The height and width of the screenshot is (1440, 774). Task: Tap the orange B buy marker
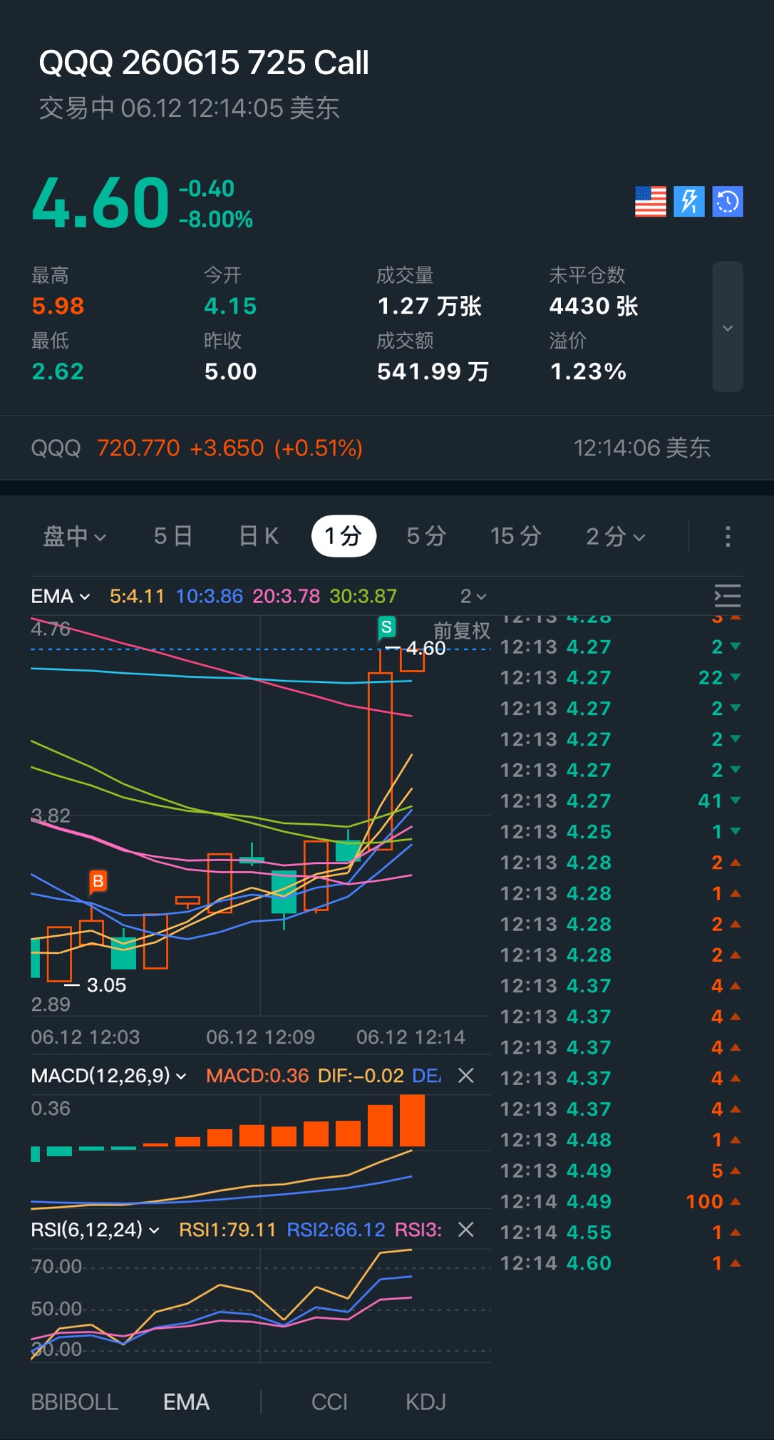[98, 882]
